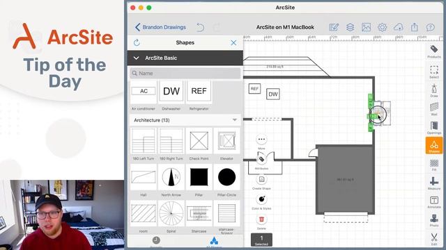Open the Openings tool
This screenshot has width=446, height=250.
433,128
